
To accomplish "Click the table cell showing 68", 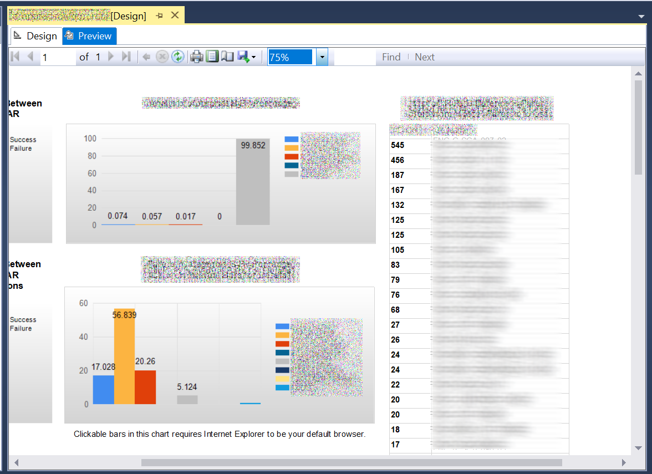I will tap(410, 310).
